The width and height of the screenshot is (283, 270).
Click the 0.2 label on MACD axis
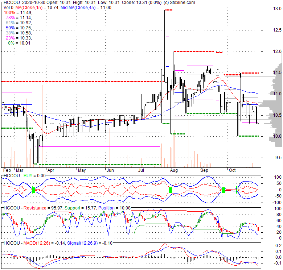pos(279,246)
